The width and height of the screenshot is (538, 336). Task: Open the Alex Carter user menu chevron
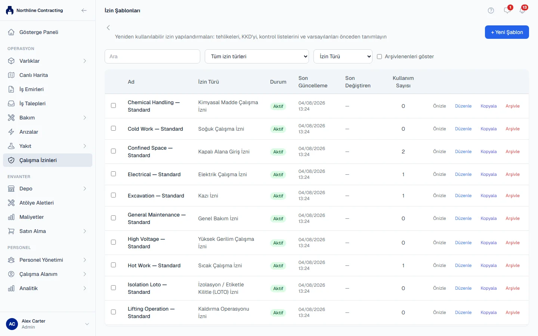coord(87,324)
